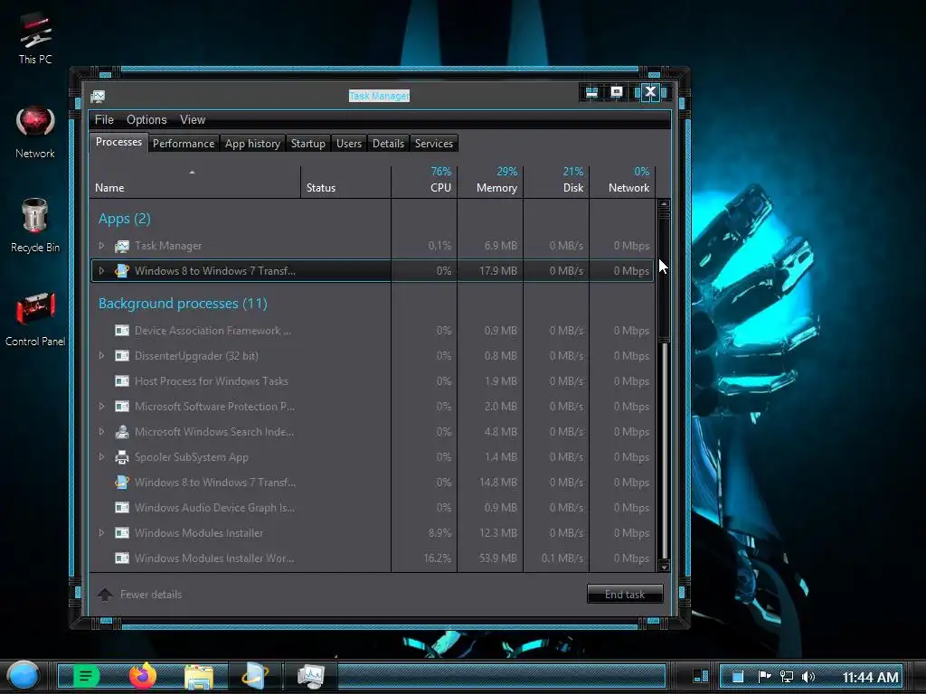Switch to the Performance tab
This screenshot has height=694, width=926.
[x=184, y=144]
